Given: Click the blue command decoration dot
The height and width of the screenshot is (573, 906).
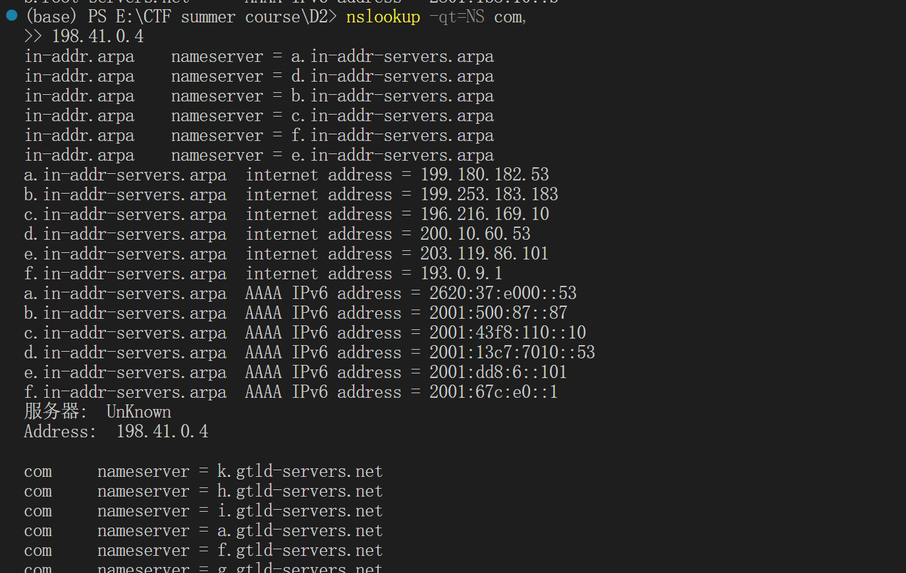Looking at the screenshot, I should pos(12,15).
